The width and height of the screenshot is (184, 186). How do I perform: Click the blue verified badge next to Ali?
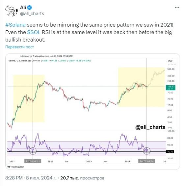tap(29, 8)
